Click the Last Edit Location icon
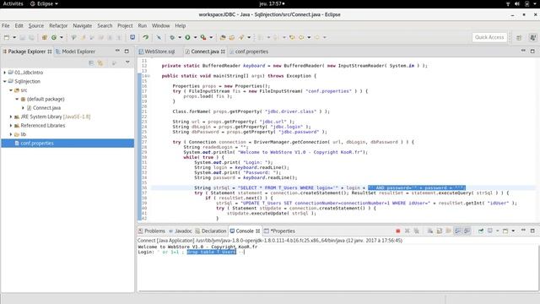The width and height of the screenshot is (540, 304). (293, 37)
